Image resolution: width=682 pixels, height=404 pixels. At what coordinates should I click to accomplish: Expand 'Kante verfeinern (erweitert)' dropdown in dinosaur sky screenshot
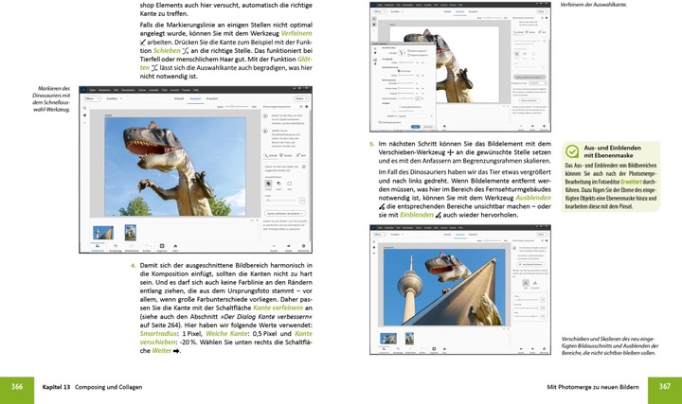[285, 213]
